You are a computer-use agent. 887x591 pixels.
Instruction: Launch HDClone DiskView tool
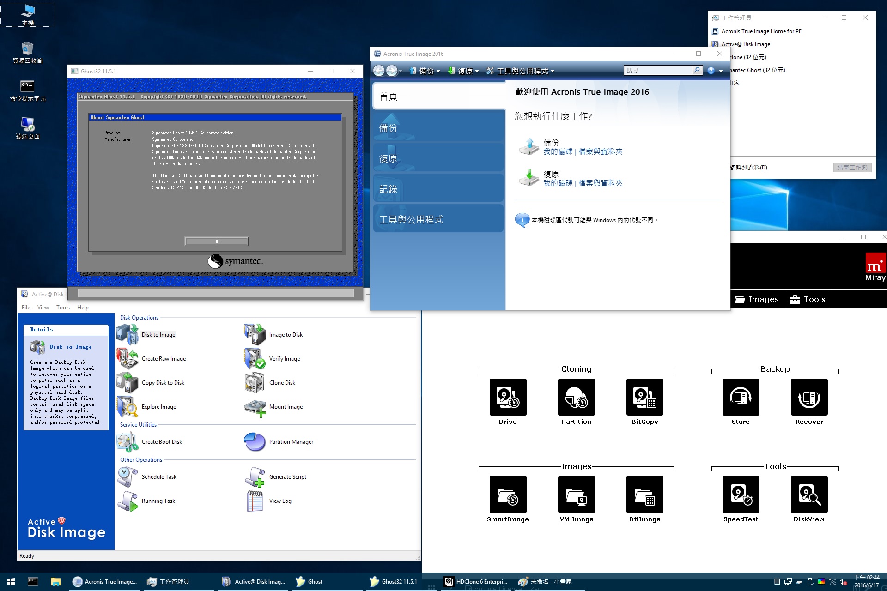tap(809, 495)
